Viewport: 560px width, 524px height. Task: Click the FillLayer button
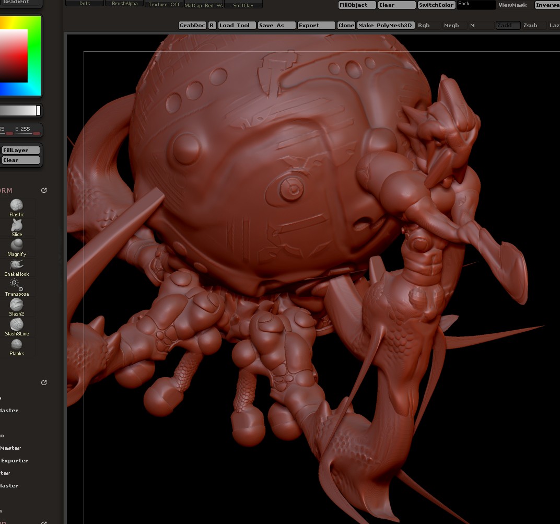21,150
